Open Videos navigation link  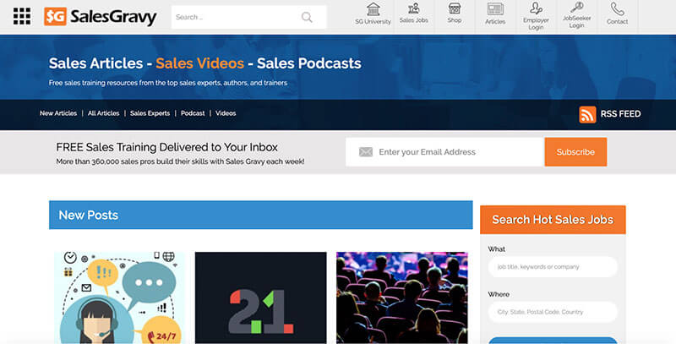(226, 113)
